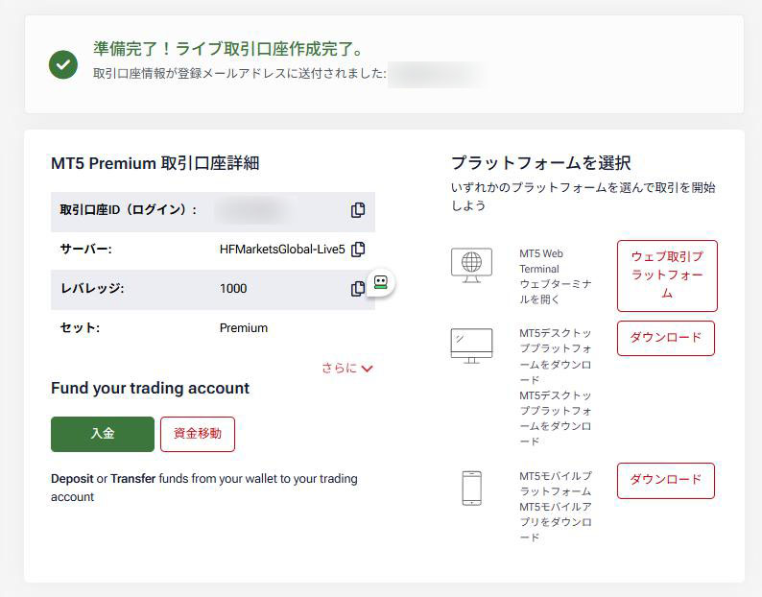Image resolution: width=762 pixels, height=597 pixels.
Task: Click the bold Transfer text link
Action: (132, 478)
